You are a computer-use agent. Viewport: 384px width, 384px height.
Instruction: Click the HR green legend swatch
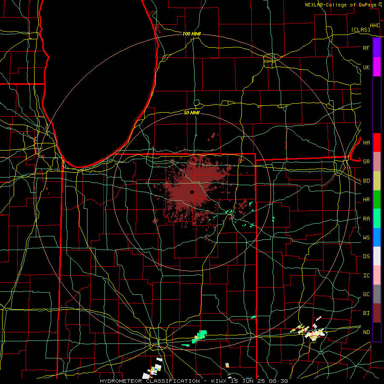(x=377, y=200)
